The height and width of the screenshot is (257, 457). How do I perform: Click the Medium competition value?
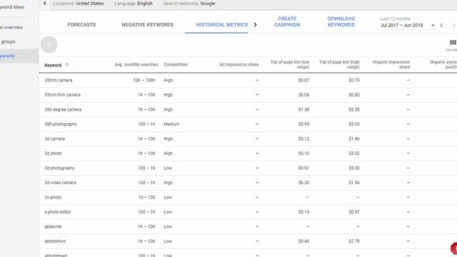(x=171, y=124)
